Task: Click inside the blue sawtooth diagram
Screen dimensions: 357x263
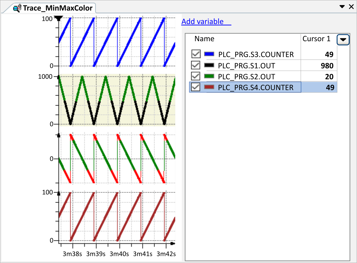Action: click(117, 42)
